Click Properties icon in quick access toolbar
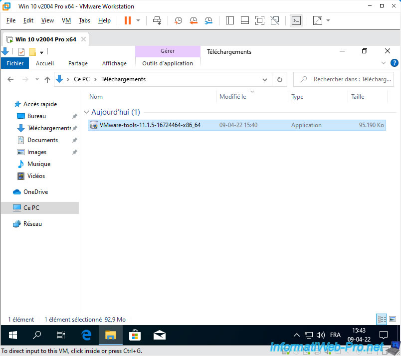This screenshot has height=356, width=401. [21, 52]
